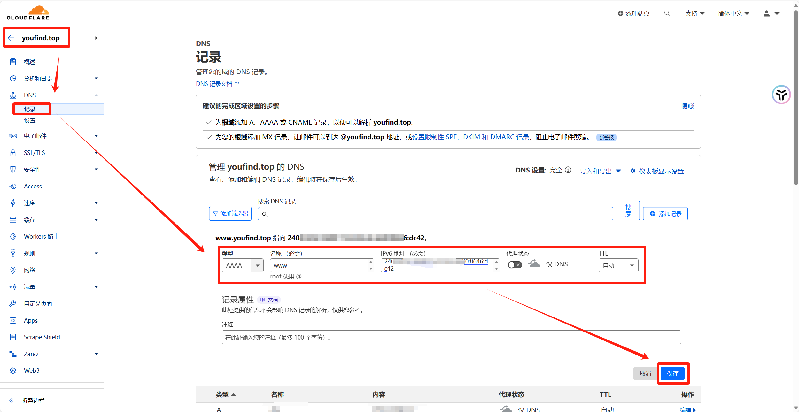The height and width of the screenshot is (412, 799).
Task: Click the back arrow beside youfind.top
Action: pos(12,38)
